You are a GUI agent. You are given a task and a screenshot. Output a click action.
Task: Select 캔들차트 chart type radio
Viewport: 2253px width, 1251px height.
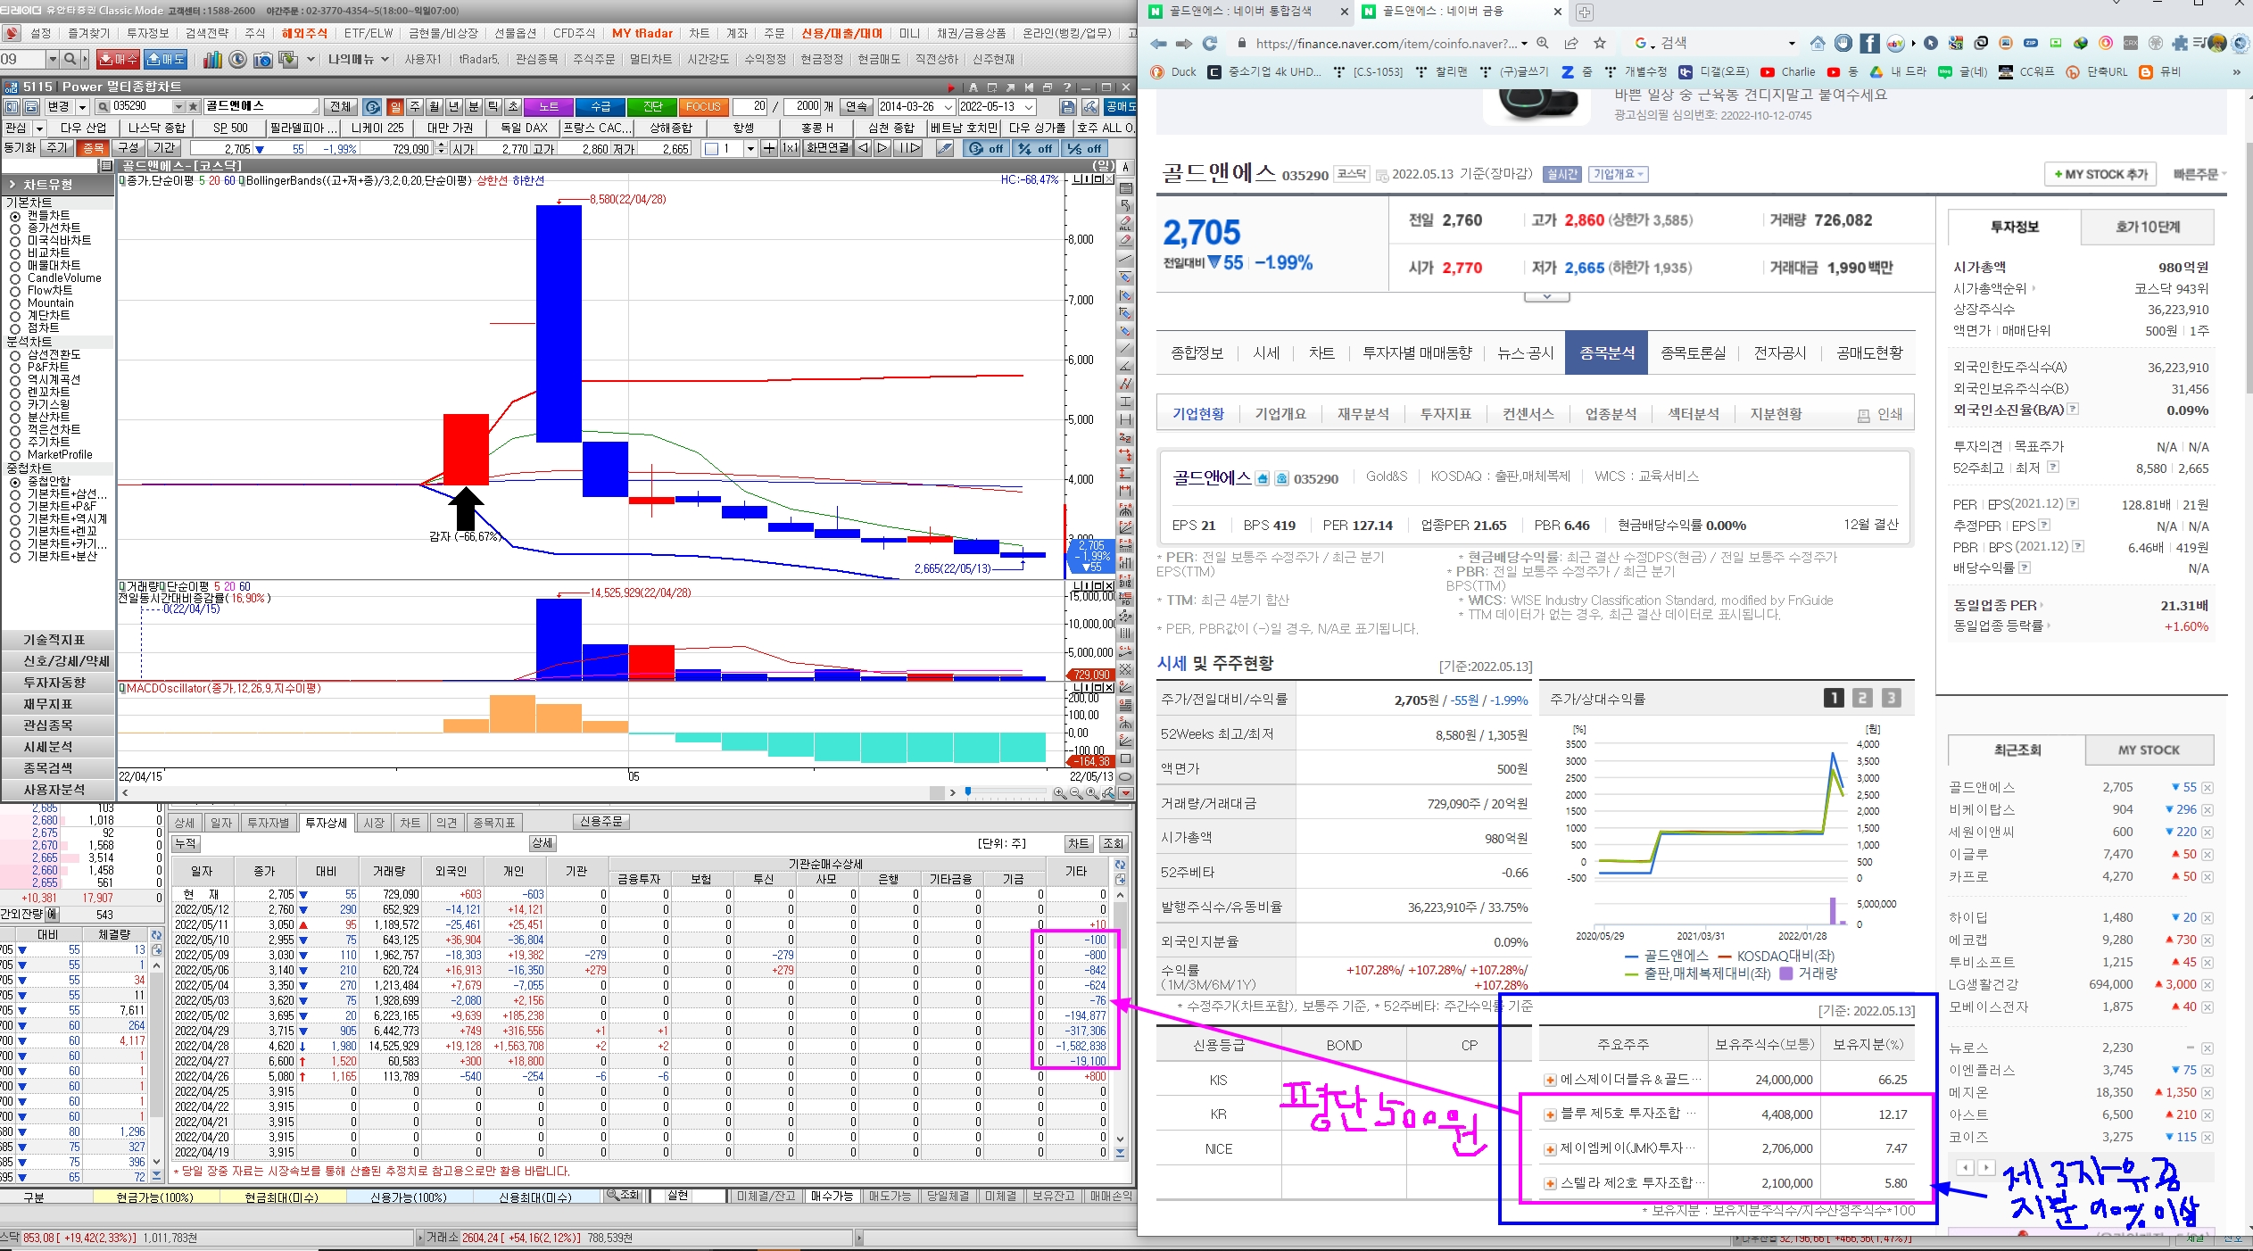point(15,216)
